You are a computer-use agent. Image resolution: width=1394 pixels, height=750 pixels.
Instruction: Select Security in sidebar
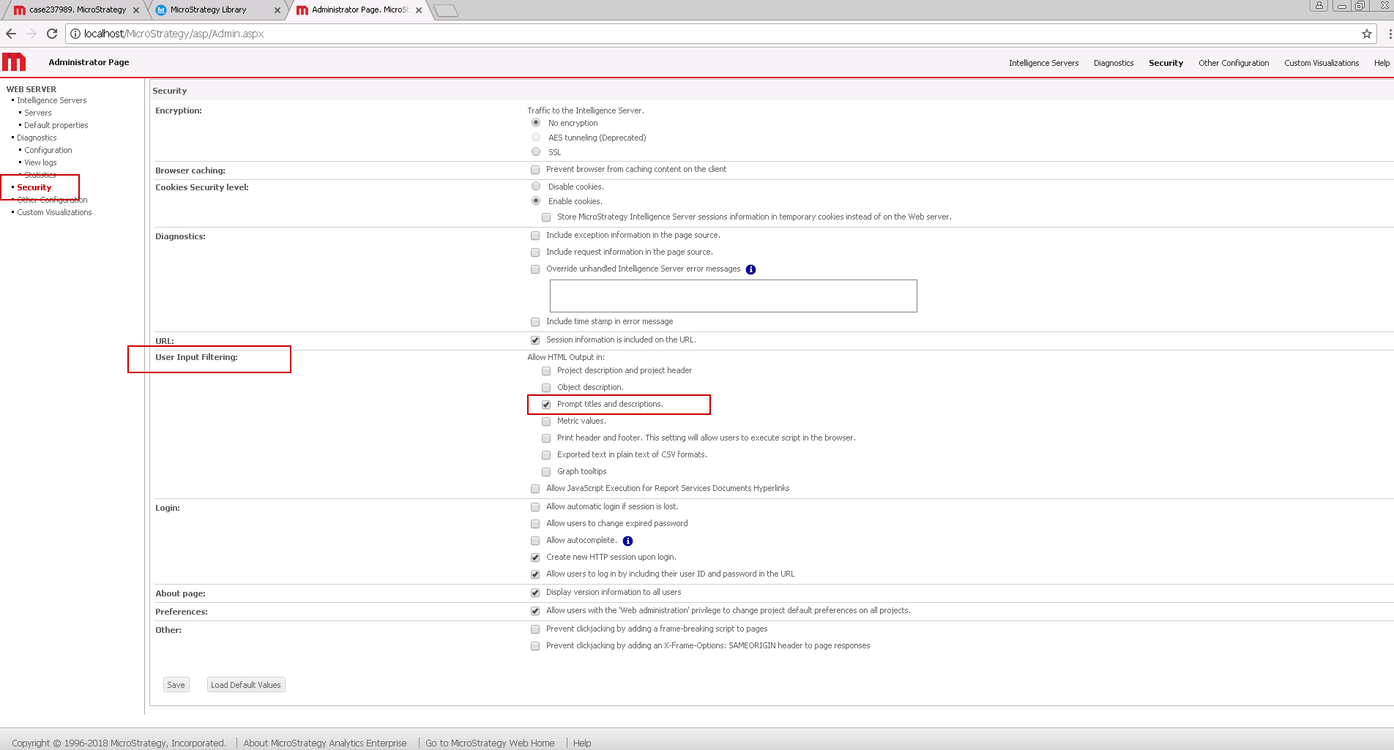coord(34,187)
